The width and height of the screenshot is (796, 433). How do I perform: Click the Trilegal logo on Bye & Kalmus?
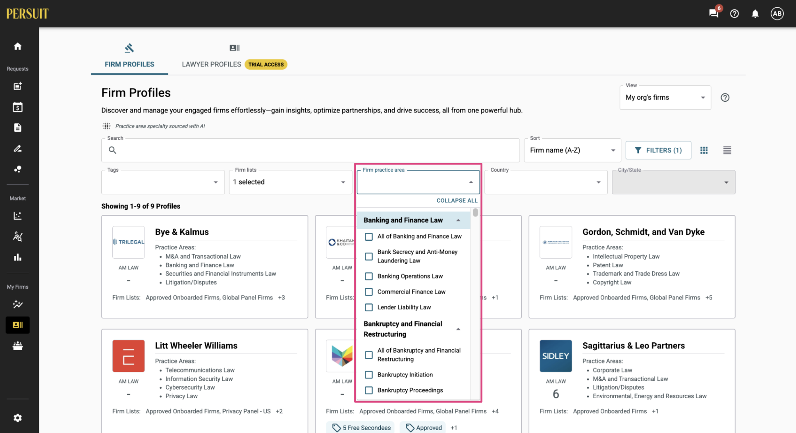[128, 242]
